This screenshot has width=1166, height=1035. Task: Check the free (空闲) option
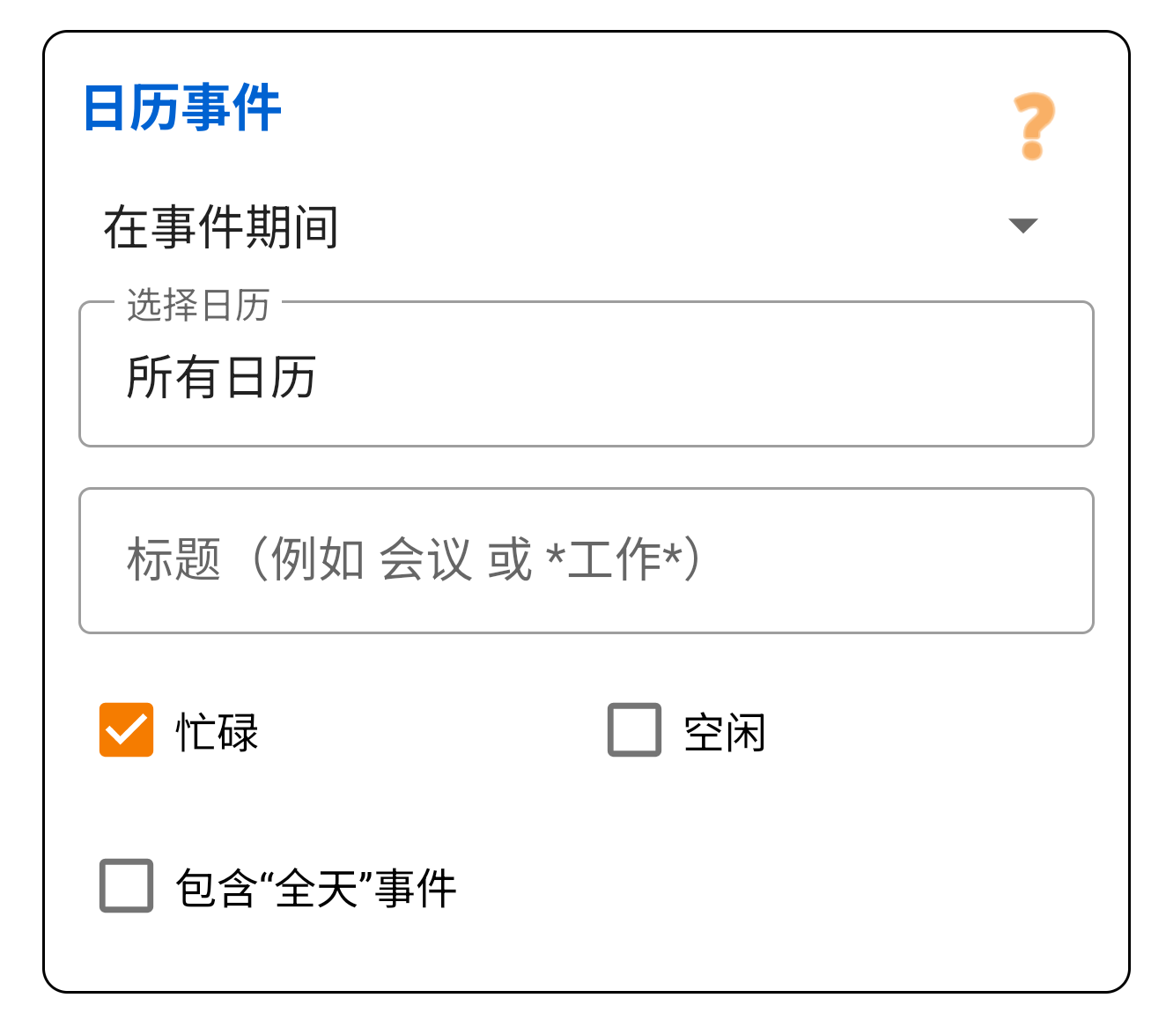634,728
